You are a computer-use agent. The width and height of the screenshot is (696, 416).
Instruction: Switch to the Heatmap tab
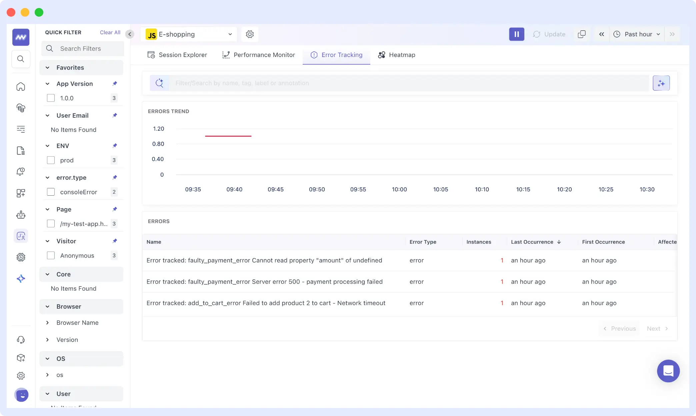[397, 55]
